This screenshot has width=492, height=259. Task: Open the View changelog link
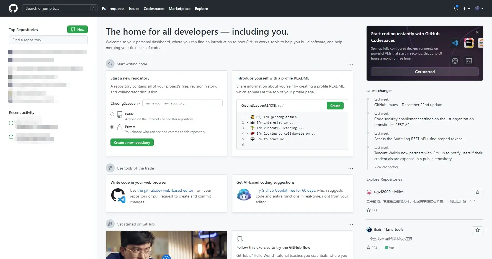pos(388,167)
